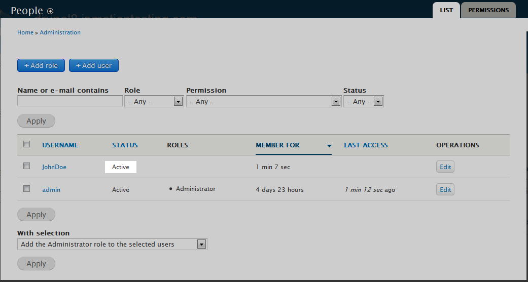Image resolution: width=528 pixels, height=282 pixels.
Task: Sort by Member For column header
Action: pos(277,145)
